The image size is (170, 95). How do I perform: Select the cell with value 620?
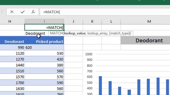coord(44,47)
